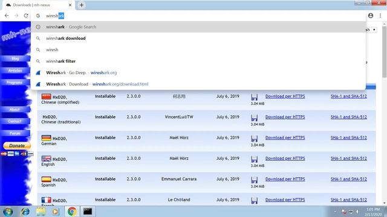Viewport: 387px width, 217px height.
Task: Choose the 'wireshark download' suggestion
Action: click(x=198, y=39)
